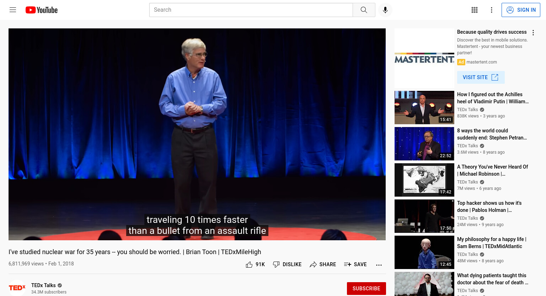Viewport: 546px width, 296px height.
Task: Open '8 ways the world could suddenly end' title
Action: (x=492, y=134)
